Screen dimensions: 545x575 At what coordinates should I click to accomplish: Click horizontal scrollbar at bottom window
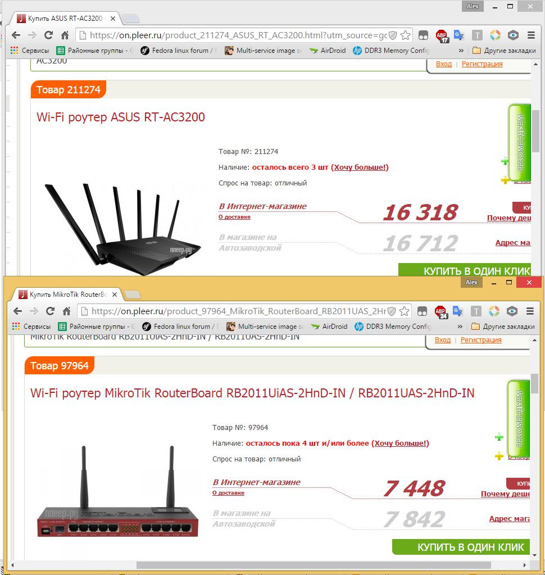(314, 565)
